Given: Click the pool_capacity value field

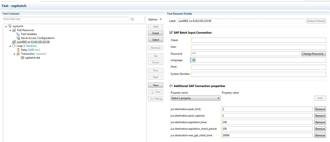Looking at the screenshot, I should coord(267,116).
